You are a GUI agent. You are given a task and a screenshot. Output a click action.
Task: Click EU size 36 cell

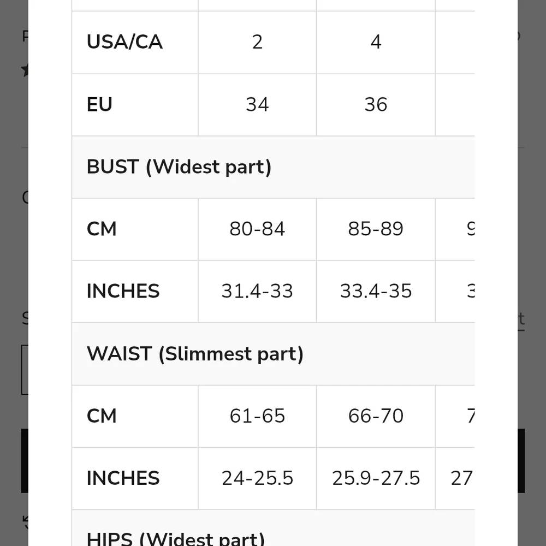[x=376, y=104]
